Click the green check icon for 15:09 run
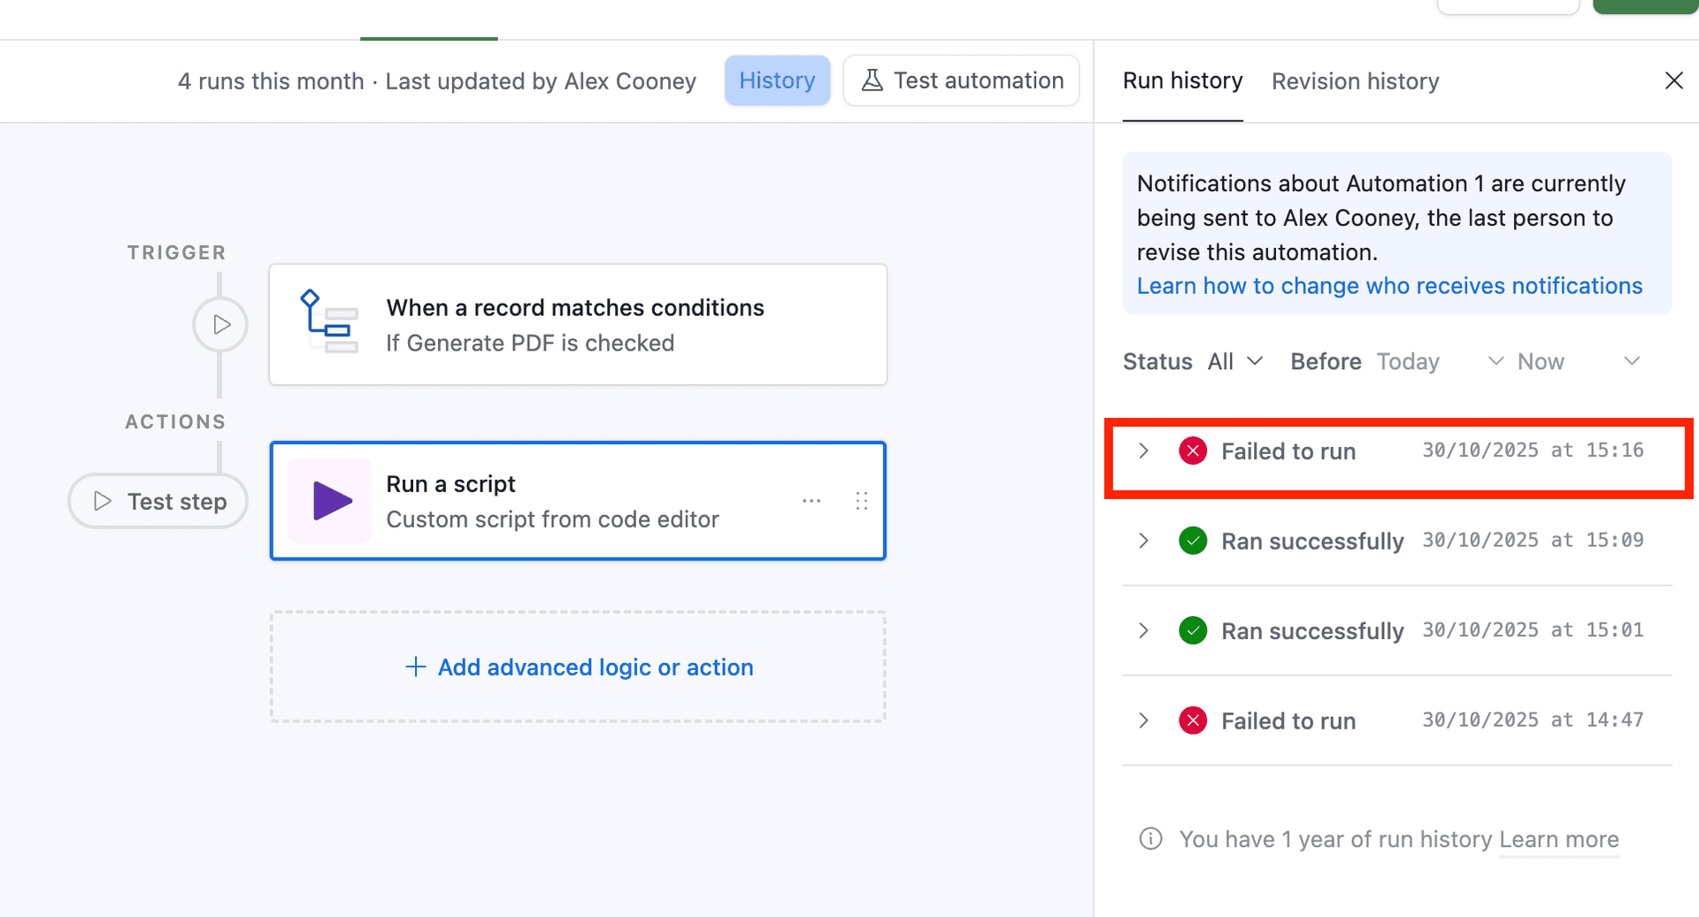 [x=1193, y=541]
